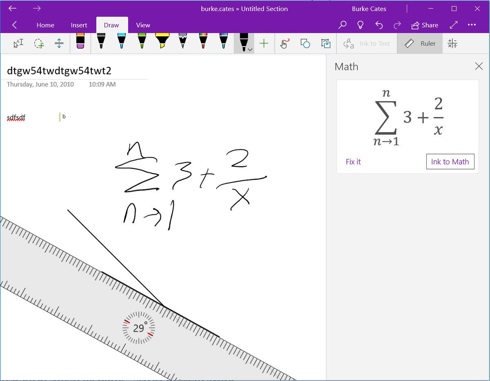Click the ruler's 29° angle dial
This screenshot has height=381, width=490.
[139, 328]
